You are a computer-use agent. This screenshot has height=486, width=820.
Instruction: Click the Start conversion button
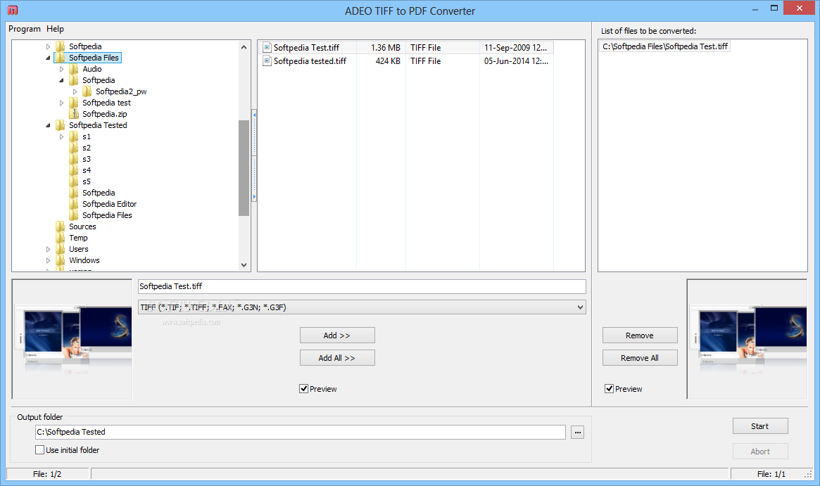(760, 426)
